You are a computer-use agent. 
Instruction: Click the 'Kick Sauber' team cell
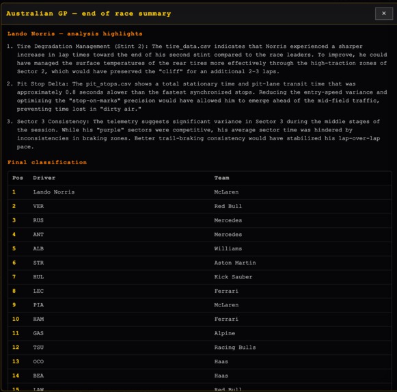[233, 277]
